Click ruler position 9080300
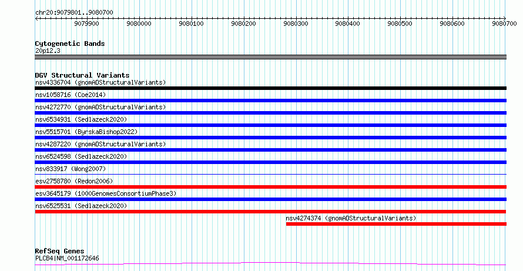Image resolution: width=523 pixels, height=271 pixels. coord(296,24)
